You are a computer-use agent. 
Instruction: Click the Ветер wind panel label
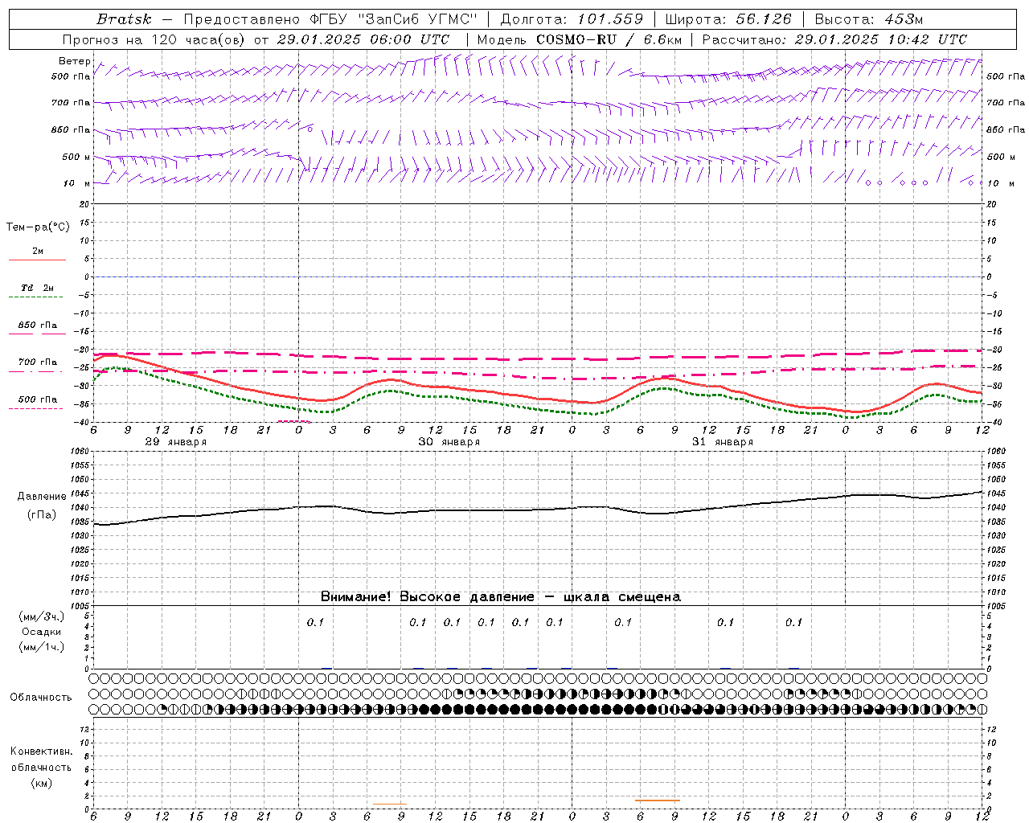point(74,61)
